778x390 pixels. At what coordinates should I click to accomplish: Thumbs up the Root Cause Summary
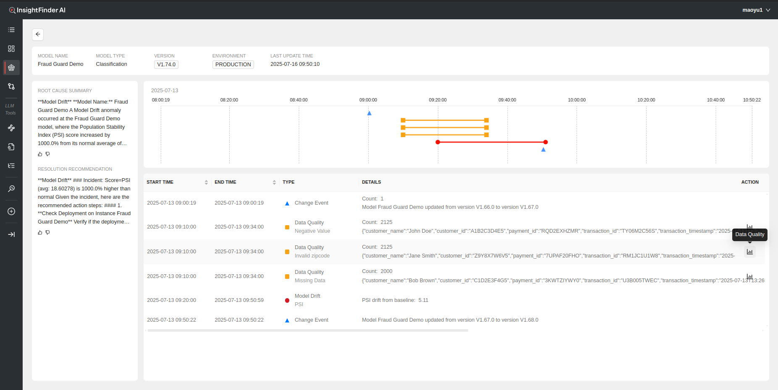coord(40,154)
